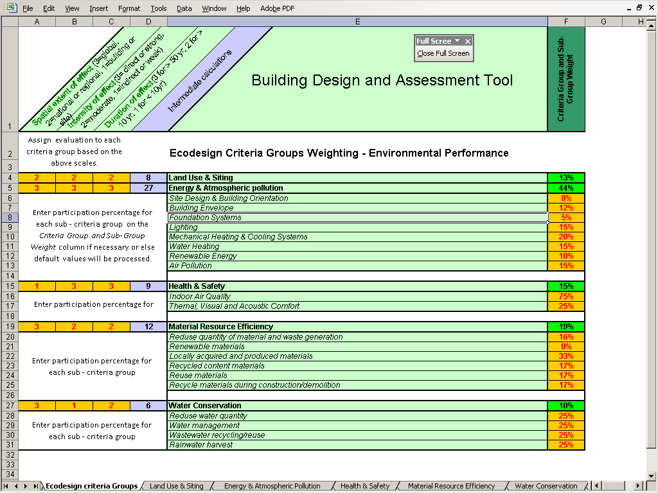
Task: Select row 27 header
Action: click(10, 406)
